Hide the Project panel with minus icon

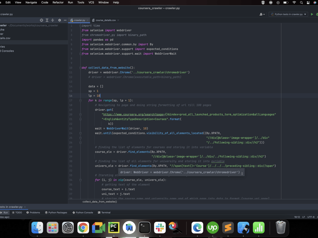[x=65, y=20]
